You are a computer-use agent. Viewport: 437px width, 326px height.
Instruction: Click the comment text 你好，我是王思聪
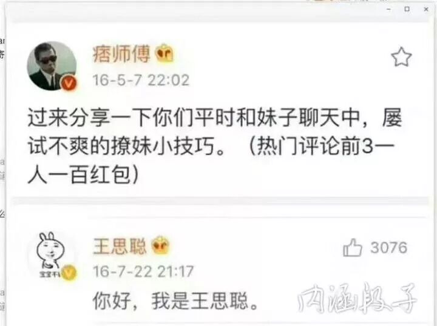[x=175, y=301]
